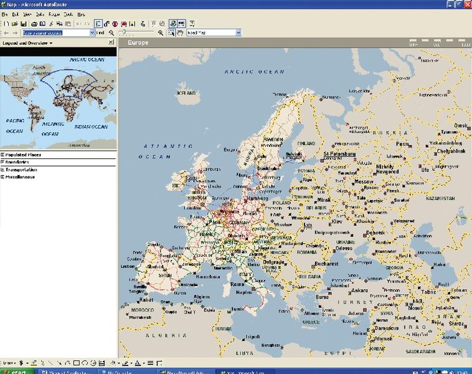Click the Cut scissors icon
The image size is (472, 374).
tap(52, 24)
